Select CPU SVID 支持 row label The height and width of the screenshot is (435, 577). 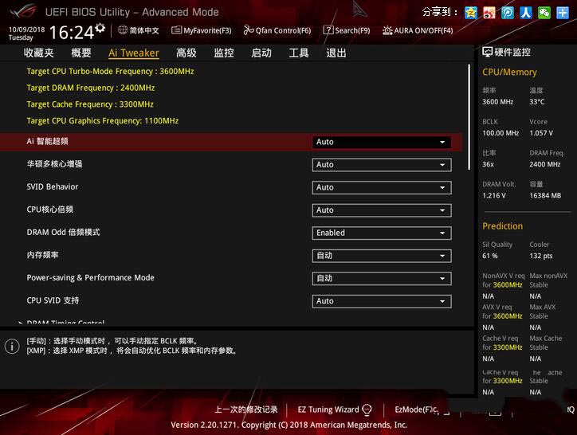pos(53,300)
